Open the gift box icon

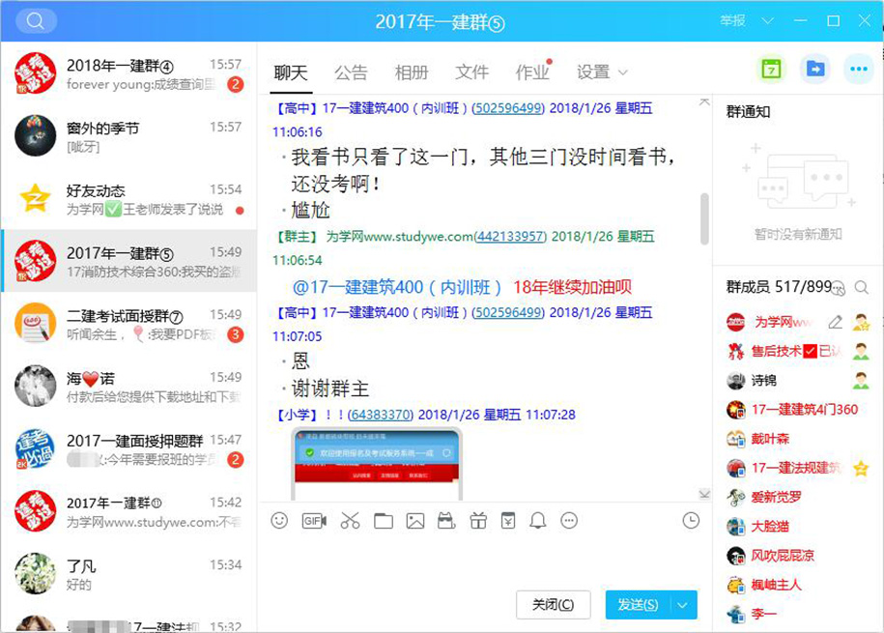pyautogui.click(x=478, y=521)
